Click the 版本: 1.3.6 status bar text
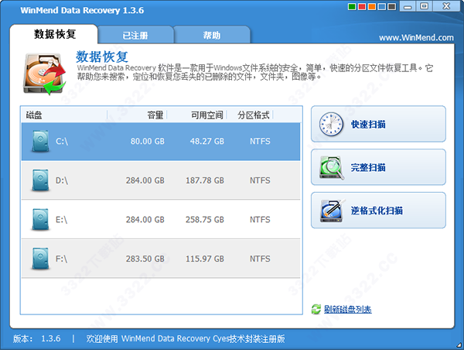Screen dimensions: 464x350 pos(36,338)
